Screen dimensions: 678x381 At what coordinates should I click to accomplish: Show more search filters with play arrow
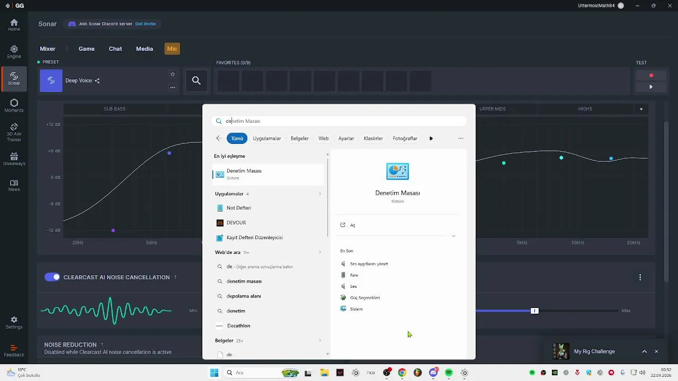[431, 138]
